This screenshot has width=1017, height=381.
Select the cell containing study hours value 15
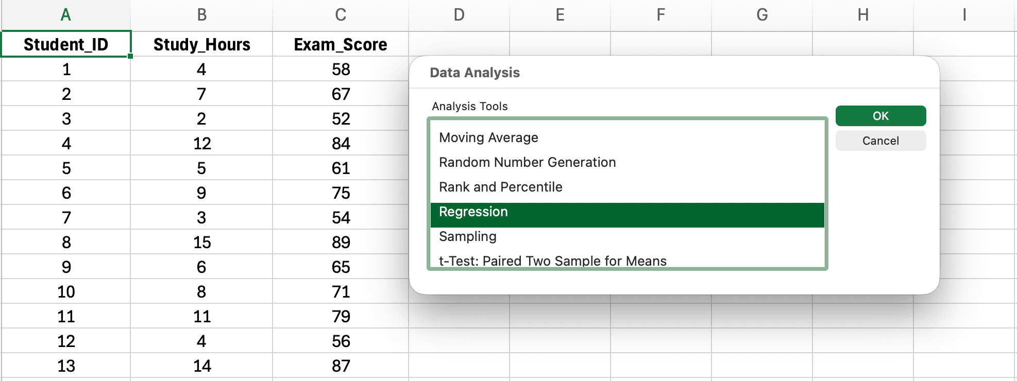(201, 242)
